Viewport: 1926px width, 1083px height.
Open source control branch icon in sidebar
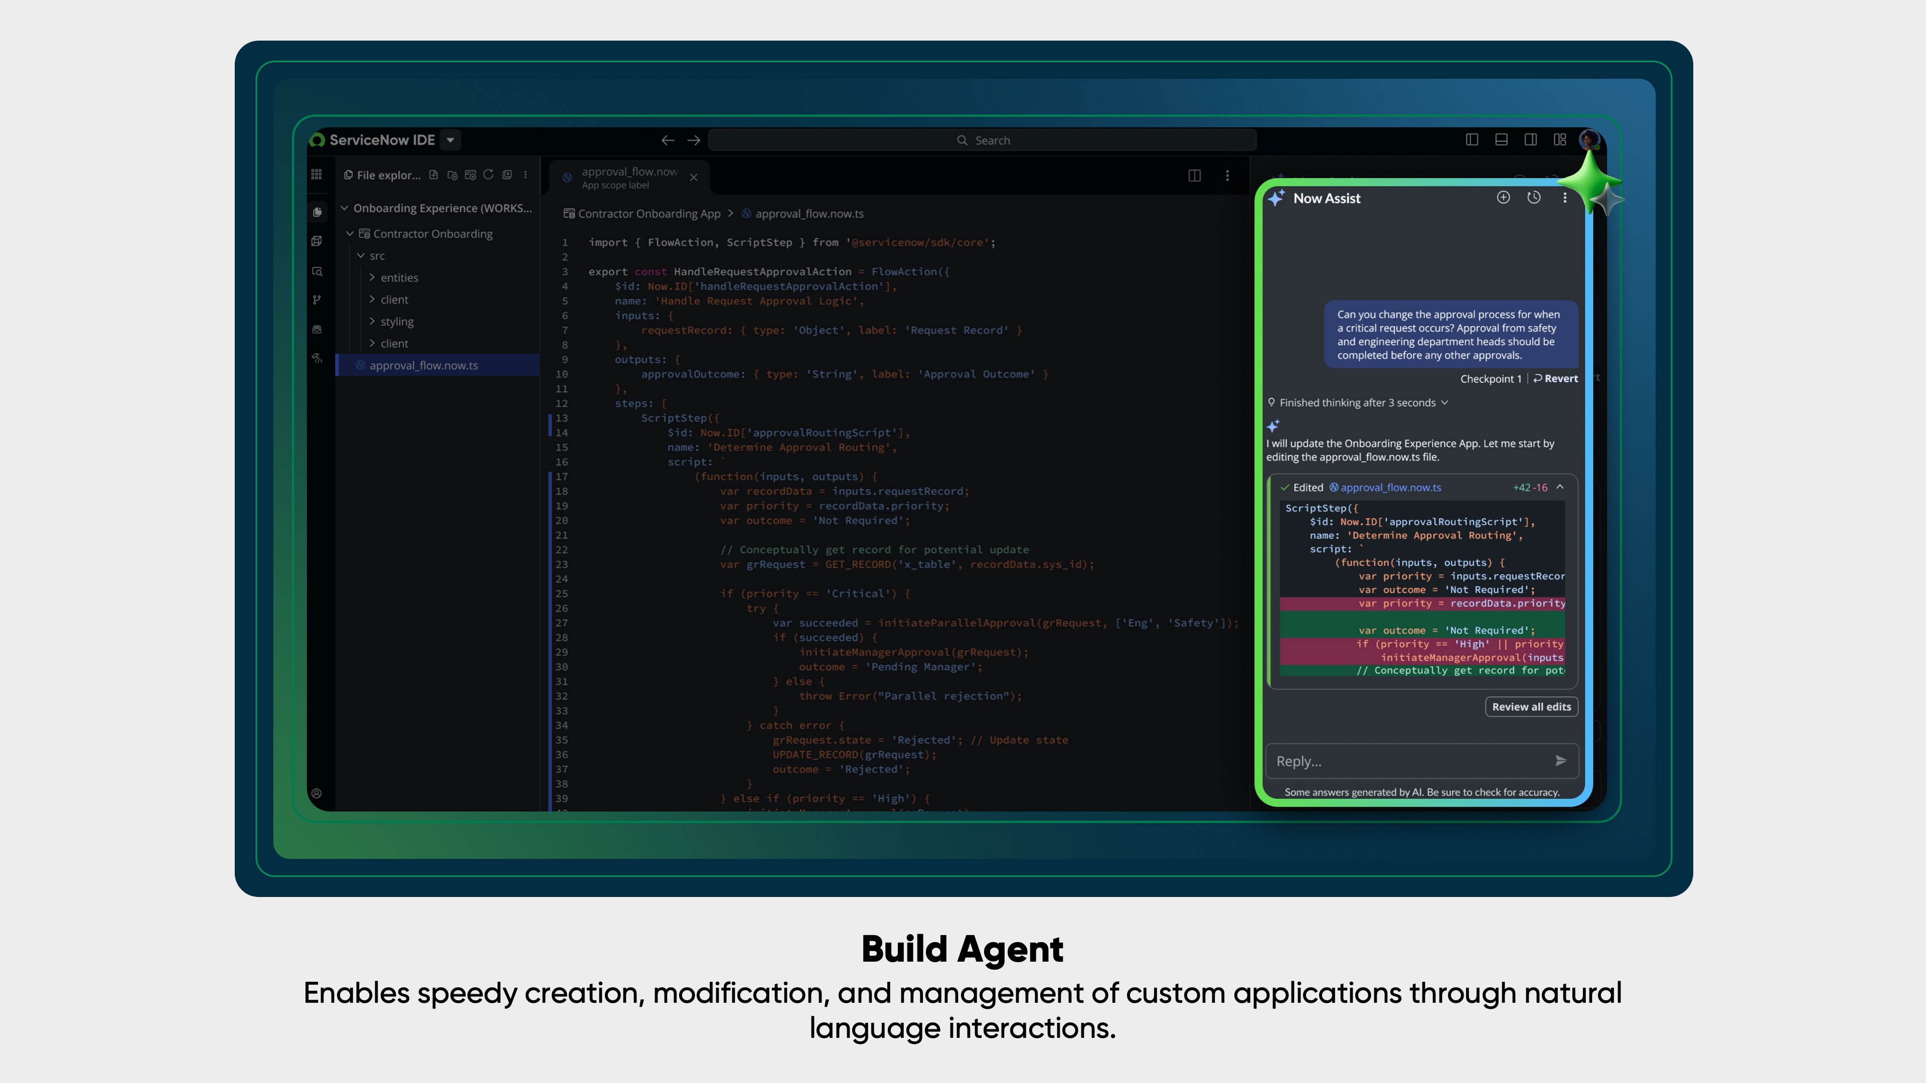317,300
